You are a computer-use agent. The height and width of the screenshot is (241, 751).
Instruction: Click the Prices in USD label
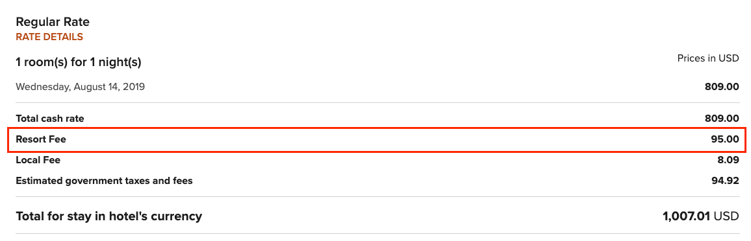point(708,58)
